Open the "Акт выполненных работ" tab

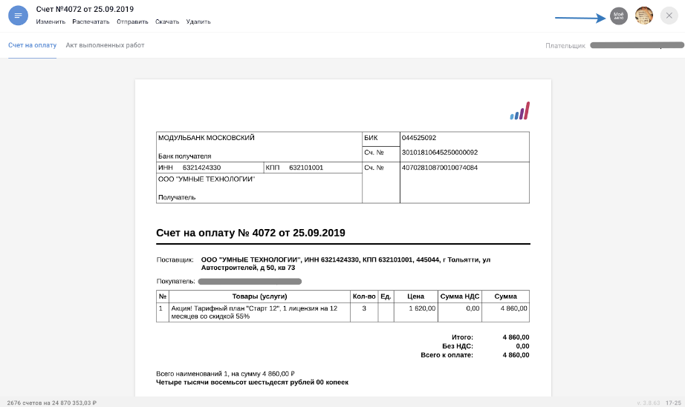click(x=105, y=45)
